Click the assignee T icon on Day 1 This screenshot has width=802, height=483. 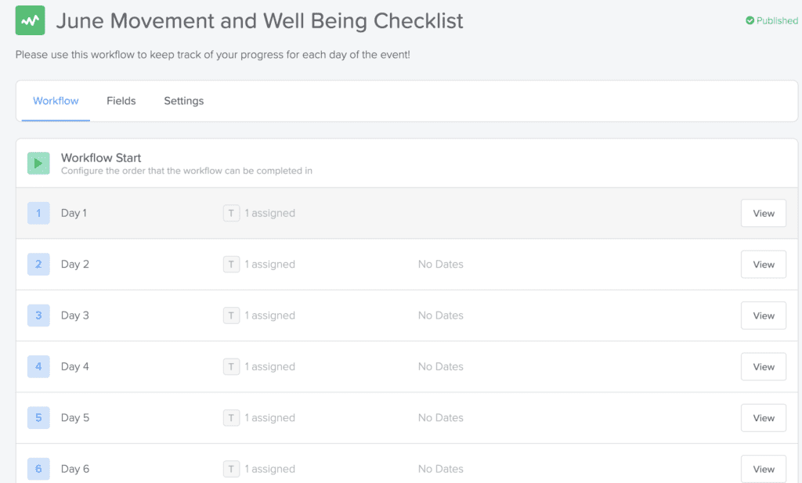[230, 213]
